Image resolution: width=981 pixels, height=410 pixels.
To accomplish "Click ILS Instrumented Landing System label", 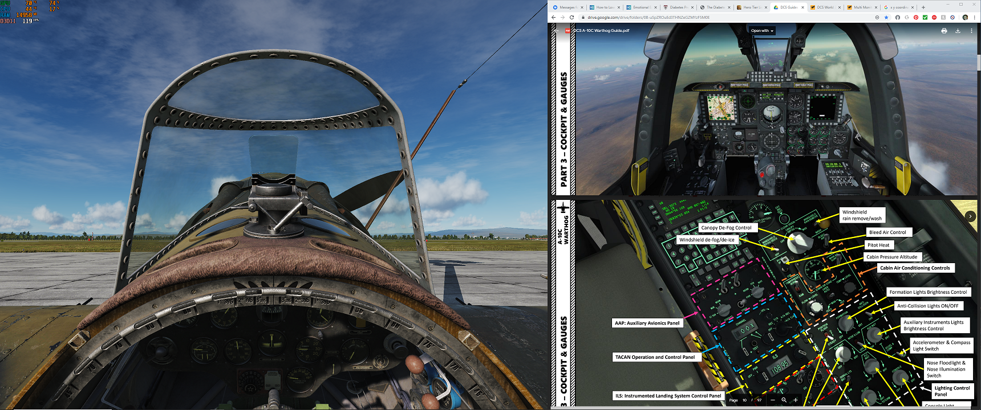I will click(x=668, y=395).
